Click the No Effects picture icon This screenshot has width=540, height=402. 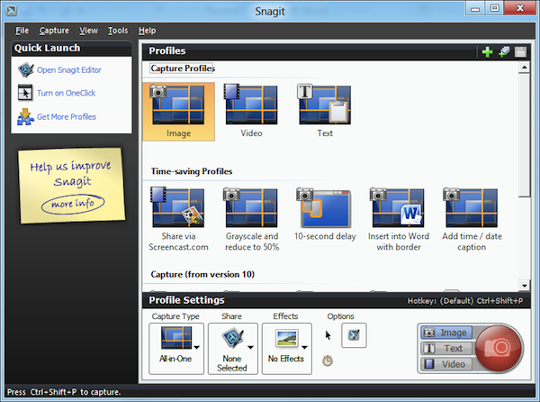287,338
